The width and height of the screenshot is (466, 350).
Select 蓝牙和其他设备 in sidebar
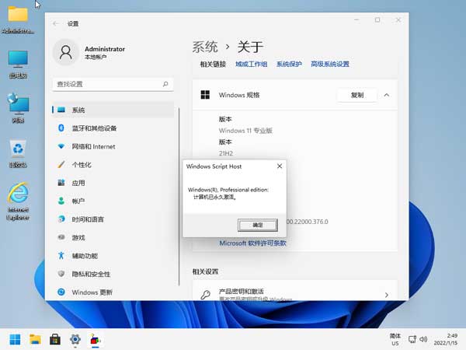[x=113, y=128]
